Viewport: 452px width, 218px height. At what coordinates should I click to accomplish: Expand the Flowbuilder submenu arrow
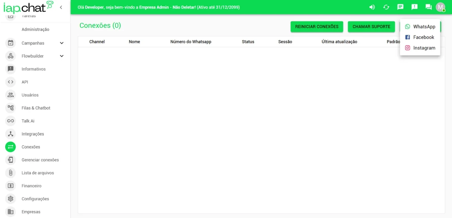[x=62, y=56]
